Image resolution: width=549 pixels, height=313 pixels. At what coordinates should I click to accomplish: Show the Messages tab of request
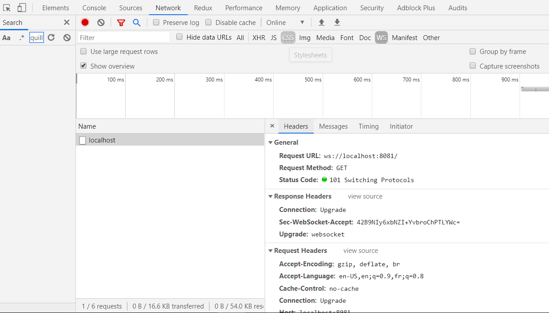coord(333,126)
